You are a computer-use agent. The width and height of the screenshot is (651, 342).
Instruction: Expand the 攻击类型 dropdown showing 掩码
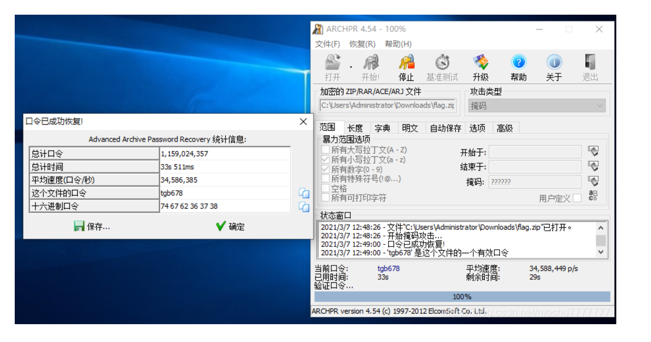(x=537, y=106)
